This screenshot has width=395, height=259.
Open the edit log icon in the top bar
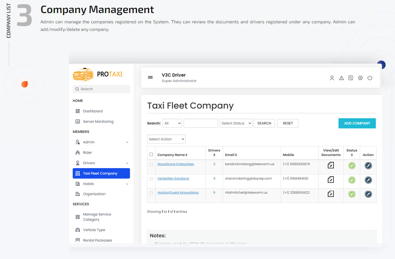(351, 78)
